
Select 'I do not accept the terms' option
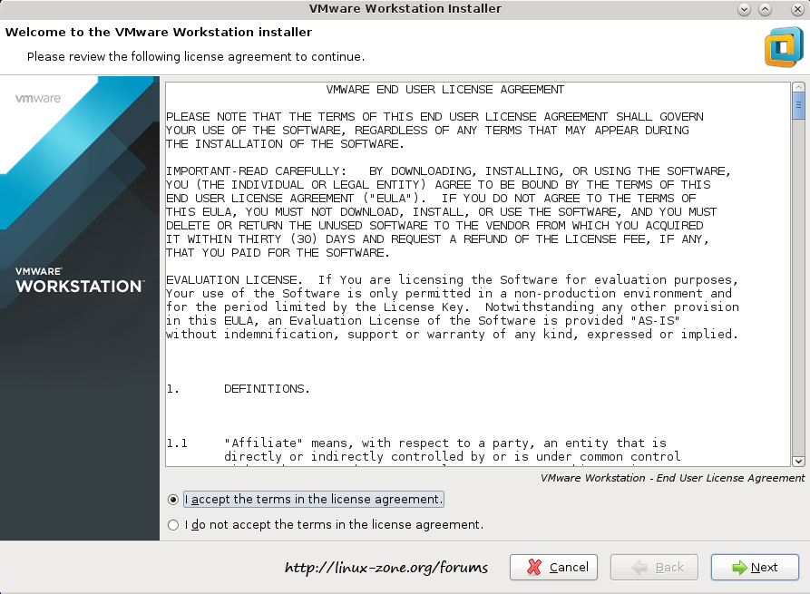tap(173, 525)
